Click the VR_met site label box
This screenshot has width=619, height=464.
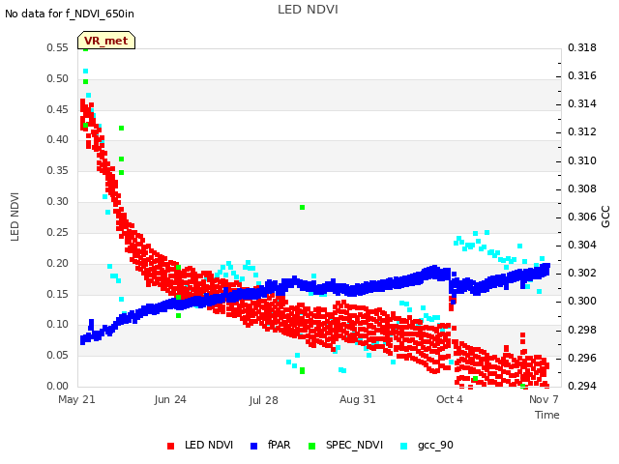tap(106, 41)
